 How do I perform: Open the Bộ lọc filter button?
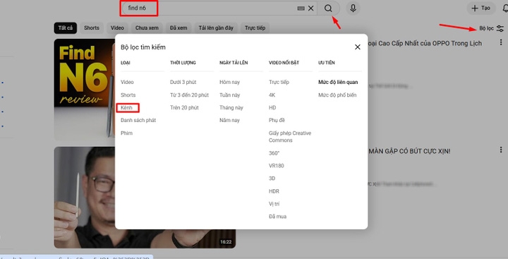coord(491,28)
